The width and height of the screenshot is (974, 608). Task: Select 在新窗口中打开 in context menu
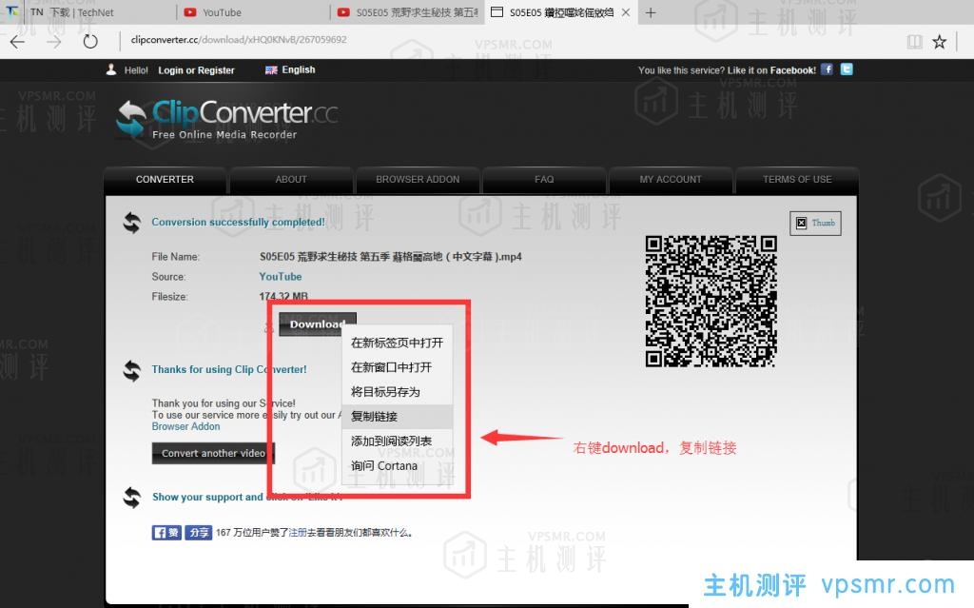[x=397, y=367]
